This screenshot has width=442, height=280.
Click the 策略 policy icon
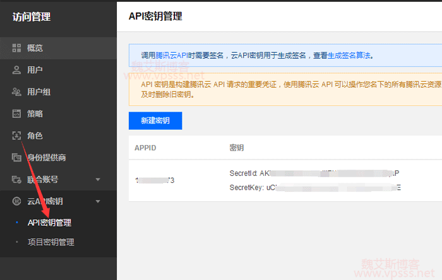17,114
